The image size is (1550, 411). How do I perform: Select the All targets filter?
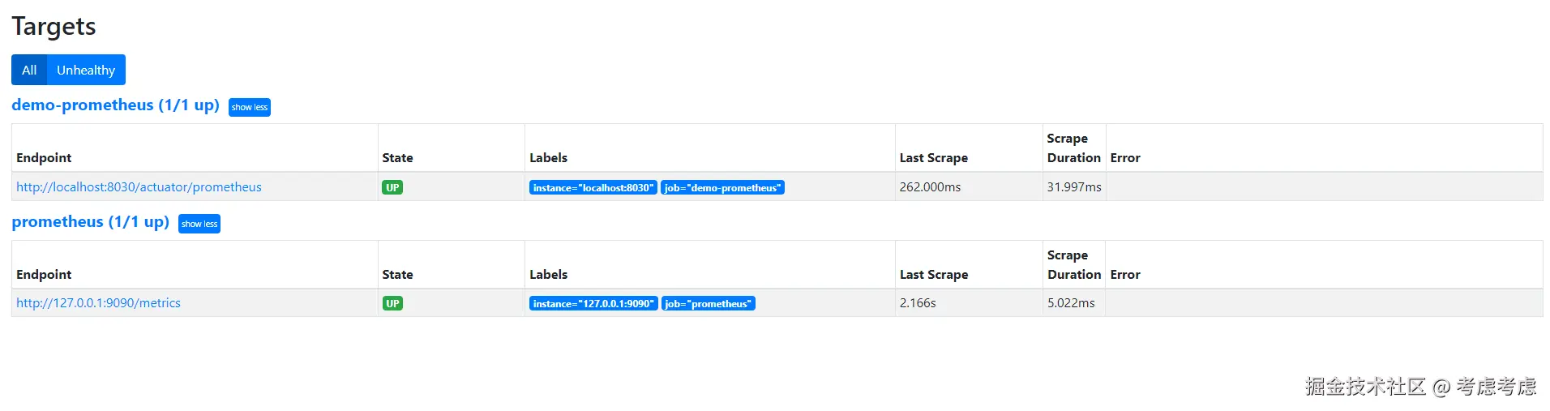click(29, 71)
